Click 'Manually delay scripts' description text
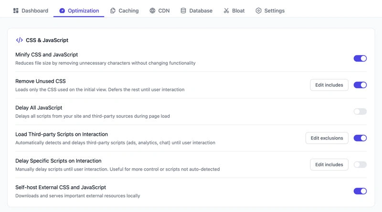The image size is (382, 212). (x=117, y=169)
